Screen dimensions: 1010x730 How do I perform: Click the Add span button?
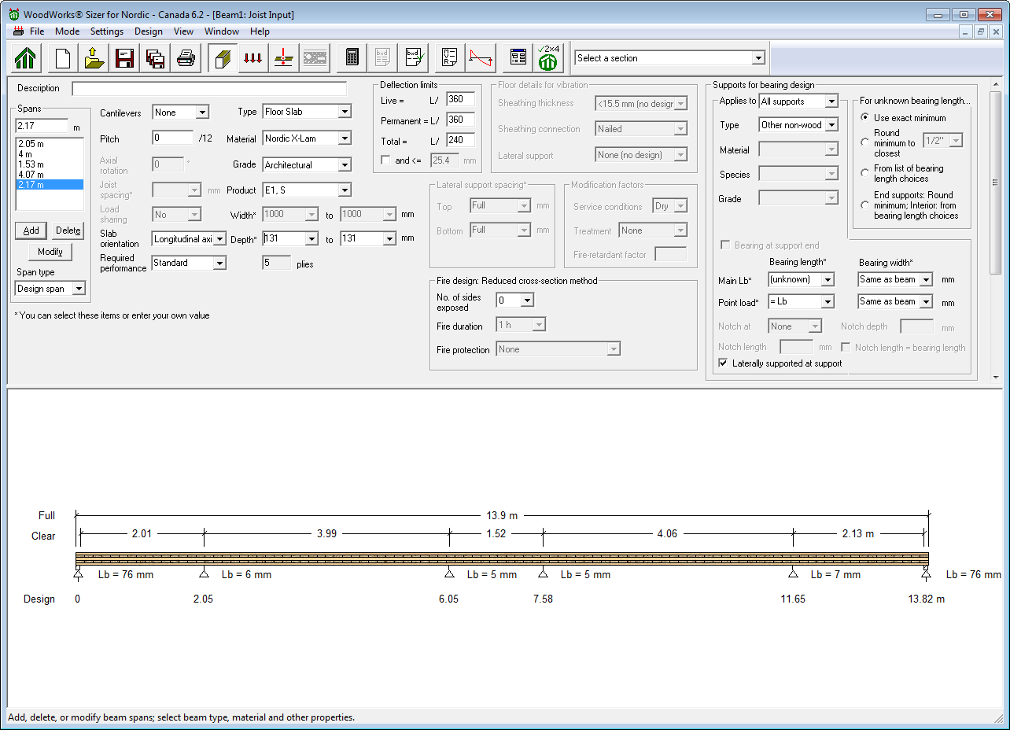tap(31, 230)
